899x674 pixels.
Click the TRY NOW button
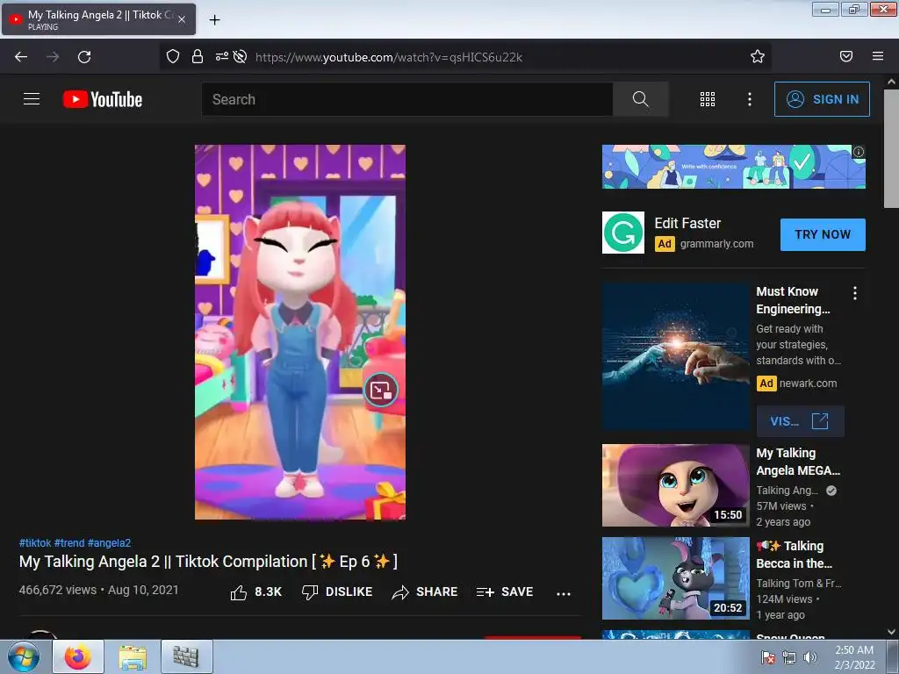823,234
